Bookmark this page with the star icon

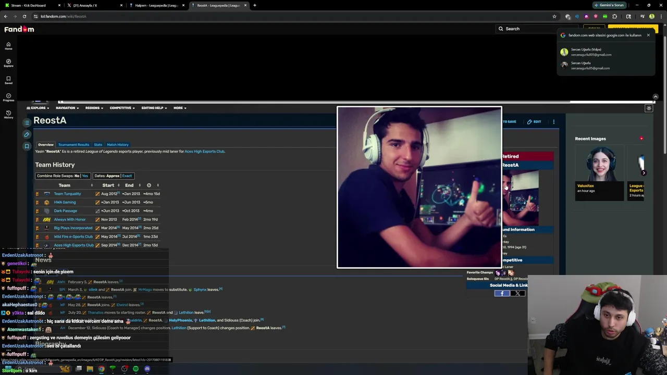pyautogui.click(x=554, y=16)
